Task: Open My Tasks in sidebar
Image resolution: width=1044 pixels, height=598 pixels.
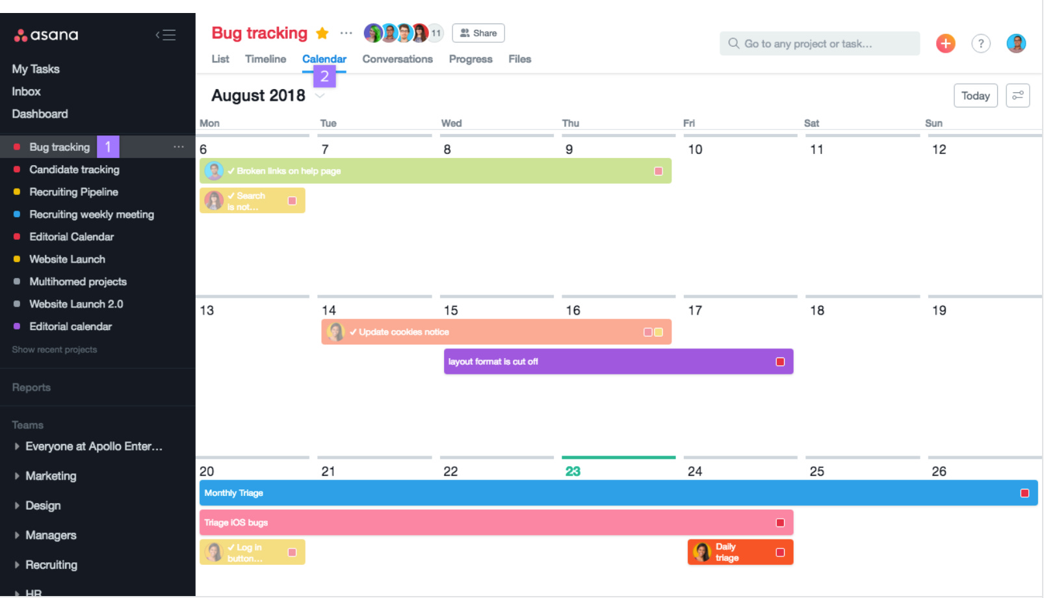Action: pyautogui.click(x=36, y=69)
